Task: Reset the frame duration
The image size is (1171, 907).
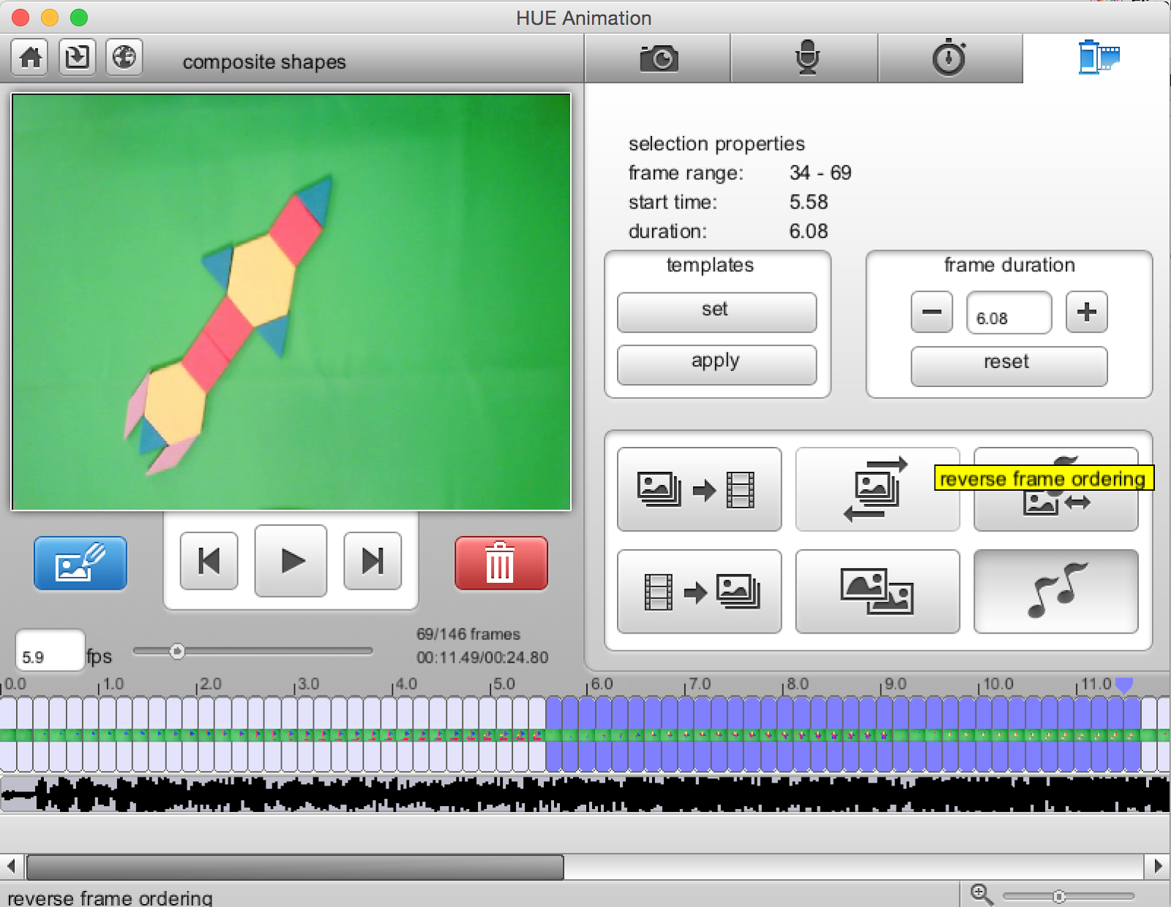Action: [x=1008, y=361]
